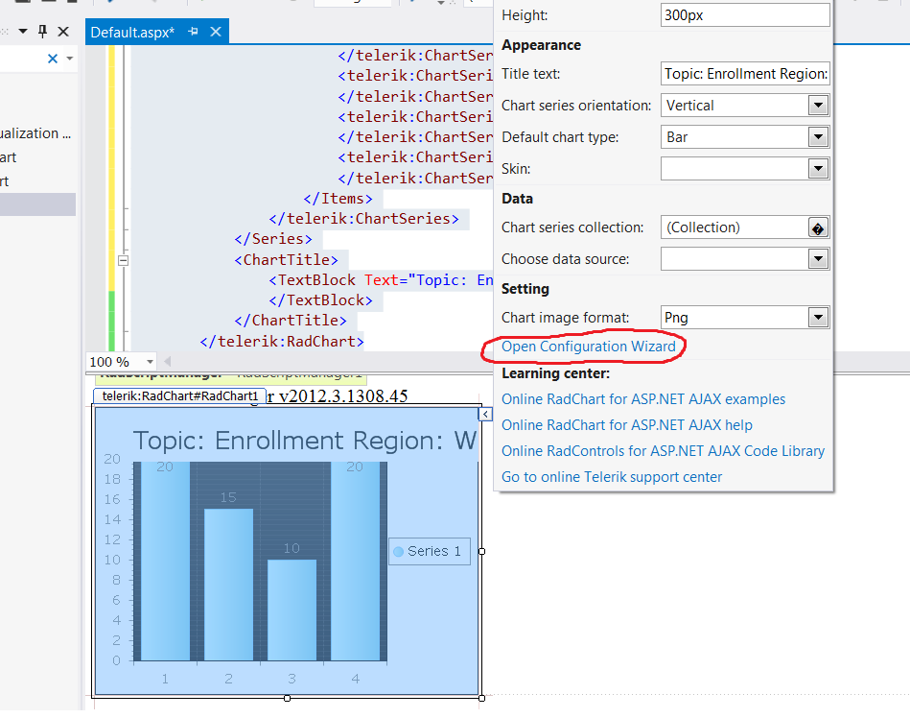The image size is (910, 718).
Task: Close the Default.aspx tab
Action: tap(216, 32)
